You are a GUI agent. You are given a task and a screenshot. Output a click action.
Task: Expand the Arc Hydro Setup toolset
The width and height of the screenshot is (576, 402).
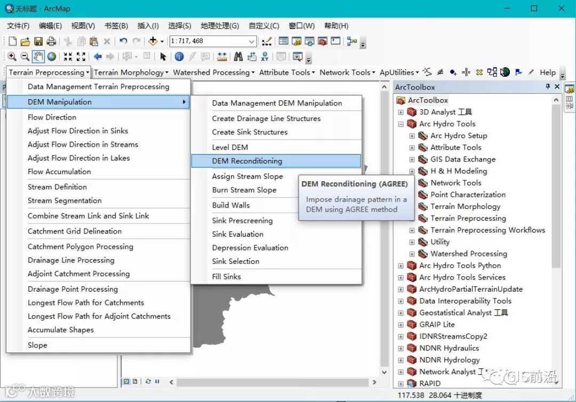tap(412, 136)
